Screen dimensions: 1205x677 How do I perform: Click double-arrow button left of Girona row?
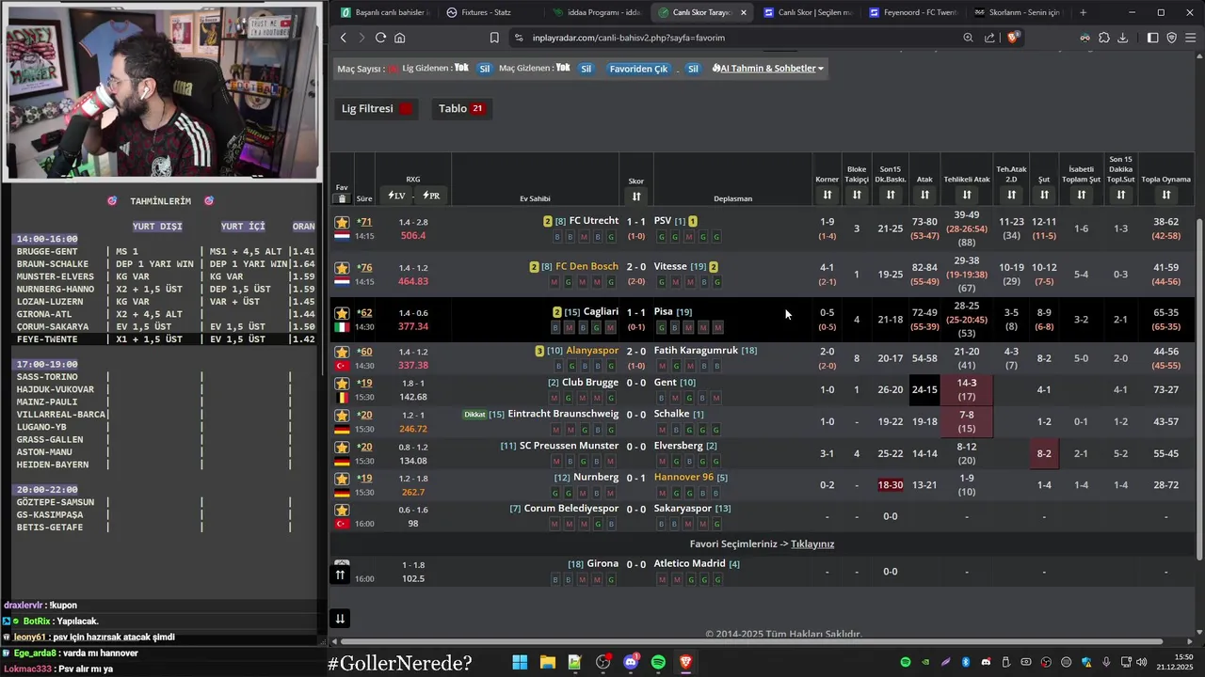click(341, 575)
